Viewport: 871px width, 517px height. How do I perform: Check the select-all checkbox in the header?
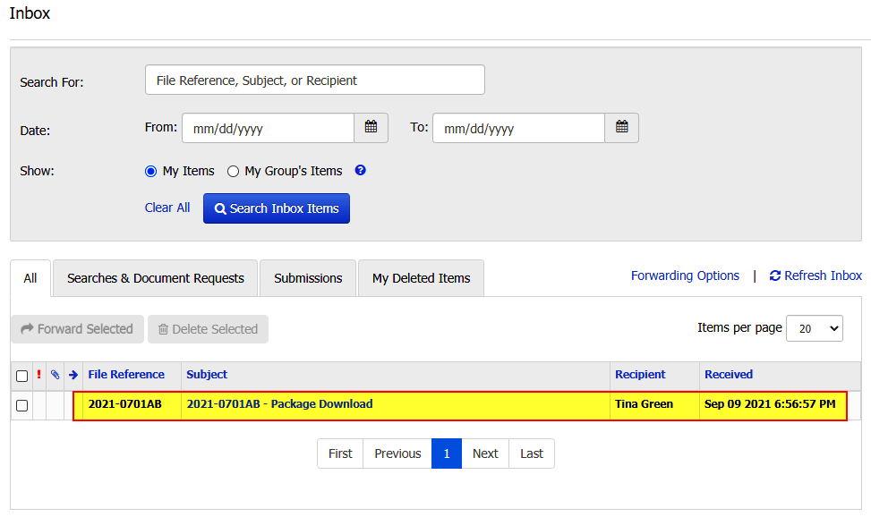(22, 376)
